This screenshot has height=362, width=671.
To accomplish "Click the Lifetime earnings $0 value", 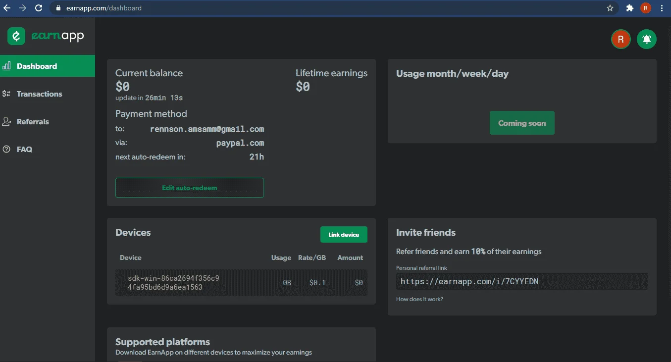I will pos(303,86).
